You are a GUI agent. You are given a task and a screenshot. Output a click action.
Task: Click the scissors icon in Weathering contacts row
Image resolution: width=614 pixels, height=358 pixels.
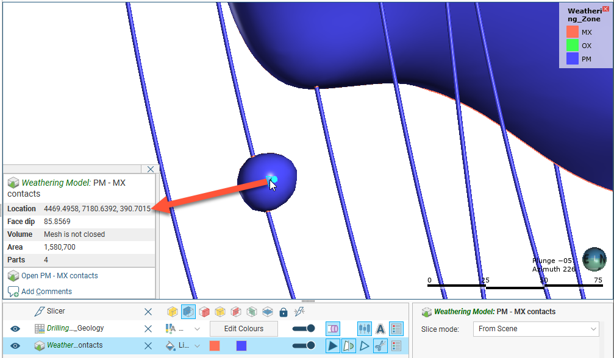(380, 346)
